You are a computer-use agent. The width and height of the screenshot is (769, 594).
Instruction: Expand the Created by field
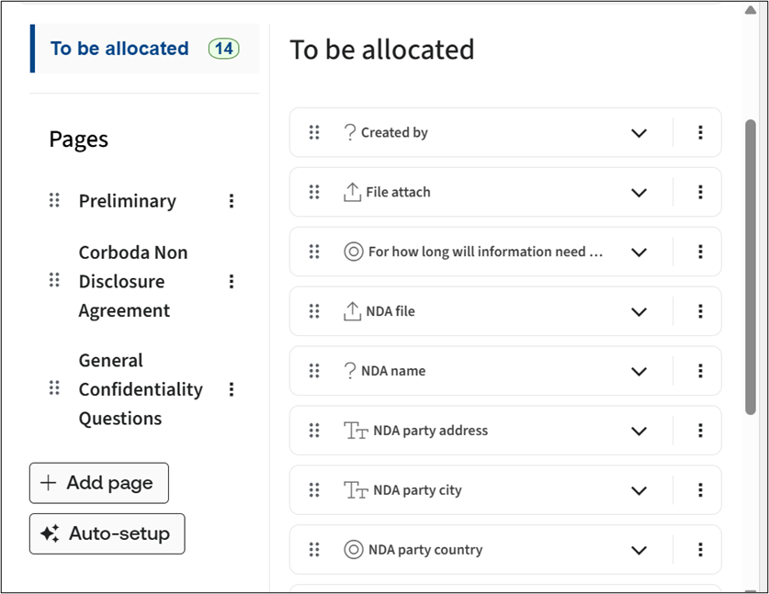pos(639,132)
